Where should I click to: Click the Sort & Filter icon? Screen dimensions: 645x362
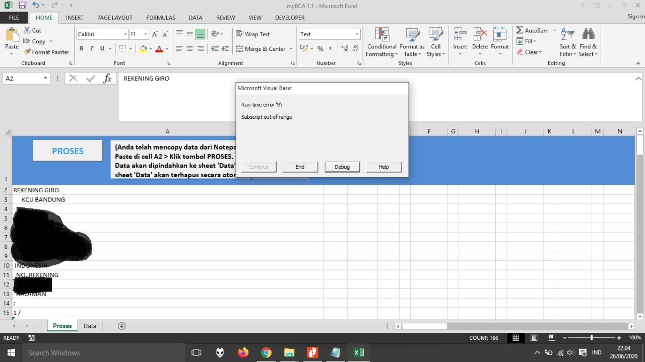567,34
